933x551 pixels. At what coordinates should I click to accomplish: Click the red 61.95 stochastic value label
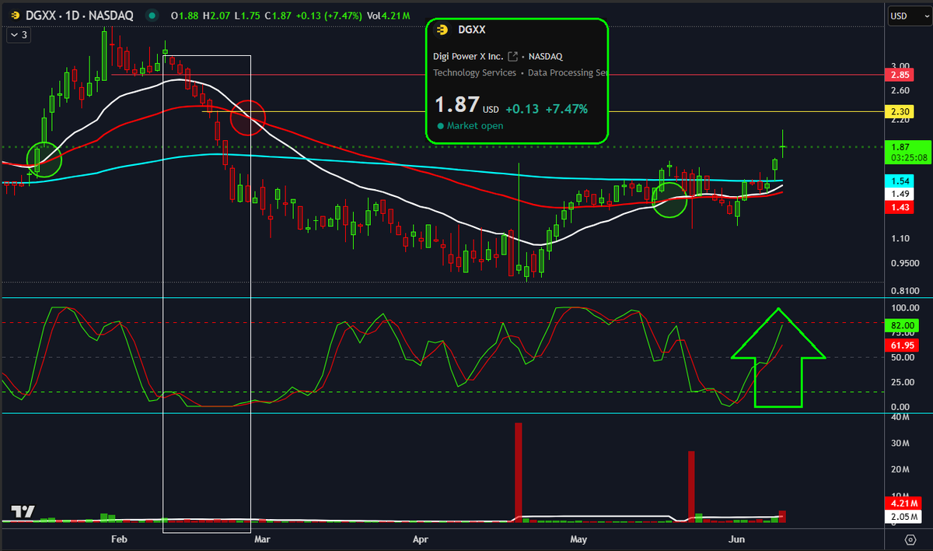coord(903,344)
